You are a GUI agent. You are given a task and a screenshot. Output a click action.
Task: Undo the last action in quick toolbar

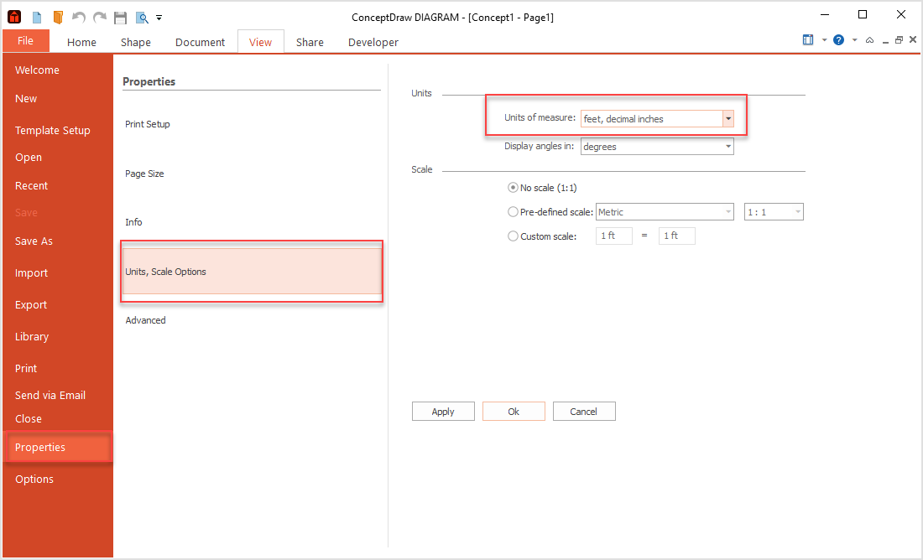point(78,17)
